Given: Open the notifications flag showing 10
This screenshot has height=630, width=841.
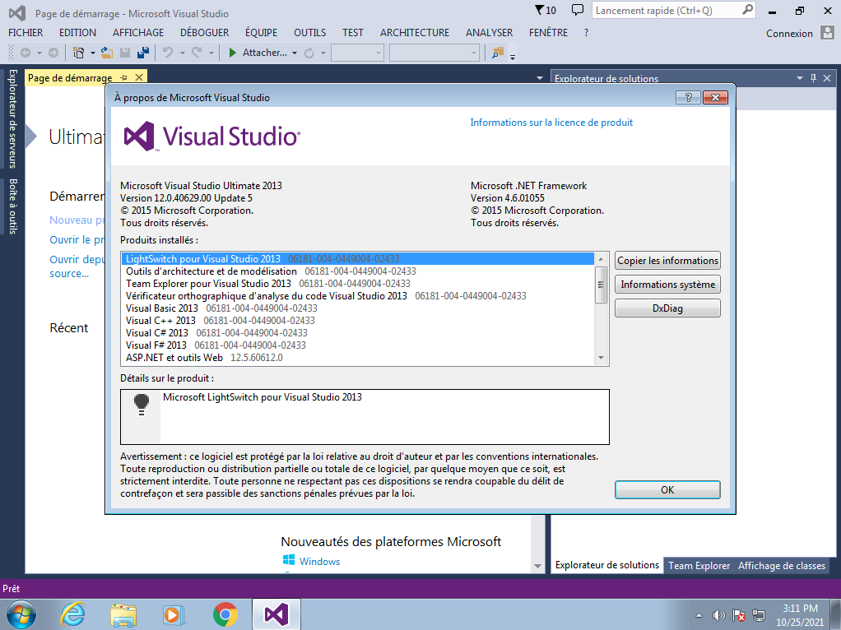Looking at the screenshot, I should (x=546, y=10).
